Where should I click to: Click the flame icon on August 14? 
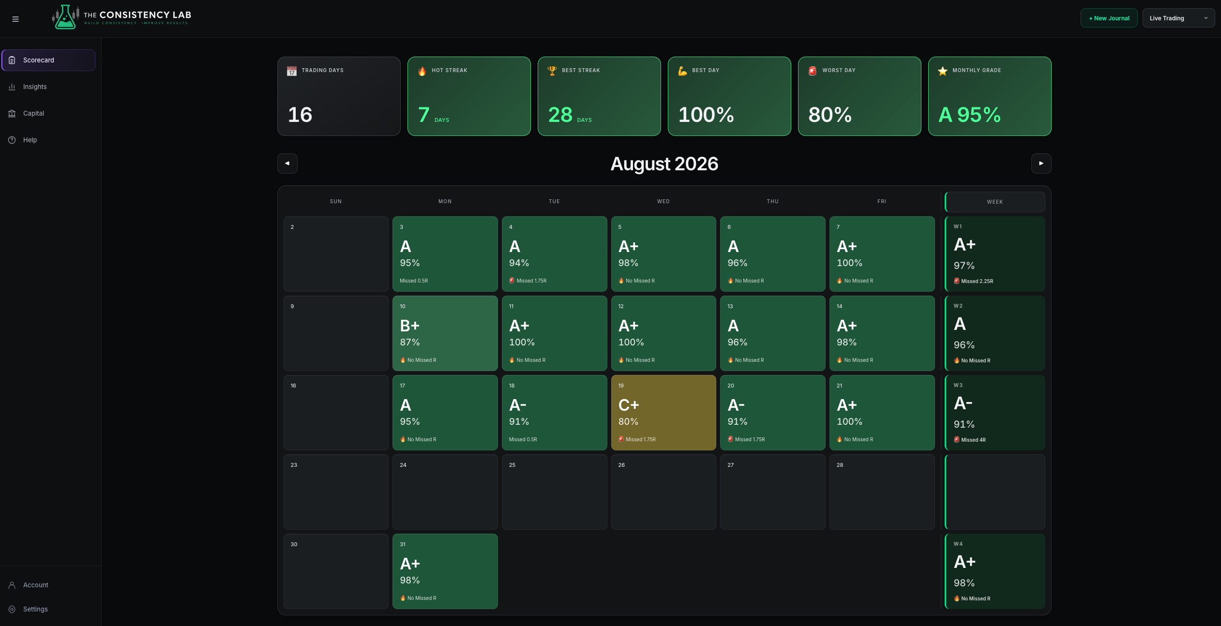coord(840,360)
